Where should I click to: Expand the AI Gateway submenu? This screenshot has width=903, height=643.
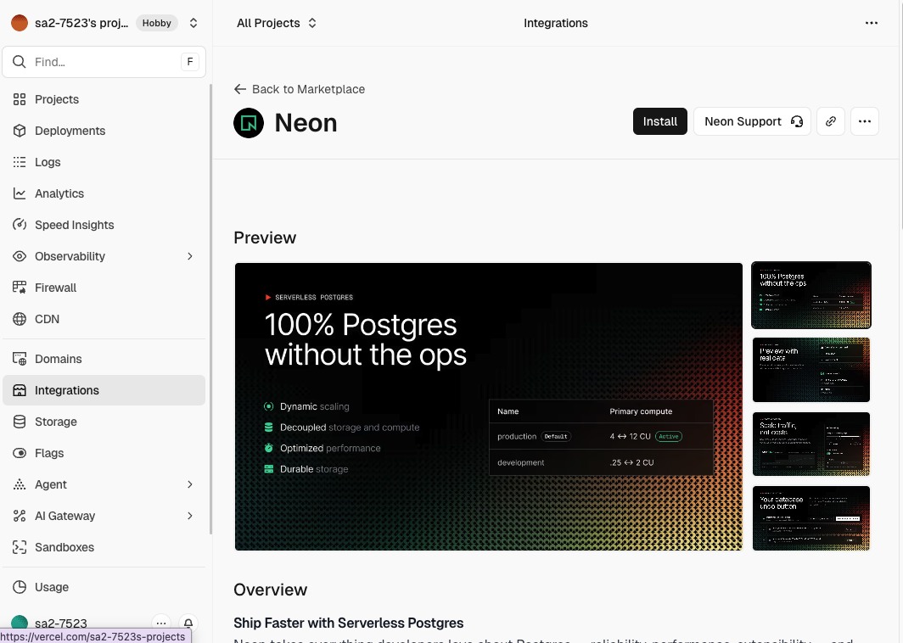click(x=190, y=516)
